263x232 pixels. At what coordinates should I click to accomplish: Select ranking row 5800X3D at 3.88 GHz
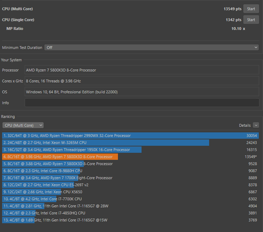(130, 164)
